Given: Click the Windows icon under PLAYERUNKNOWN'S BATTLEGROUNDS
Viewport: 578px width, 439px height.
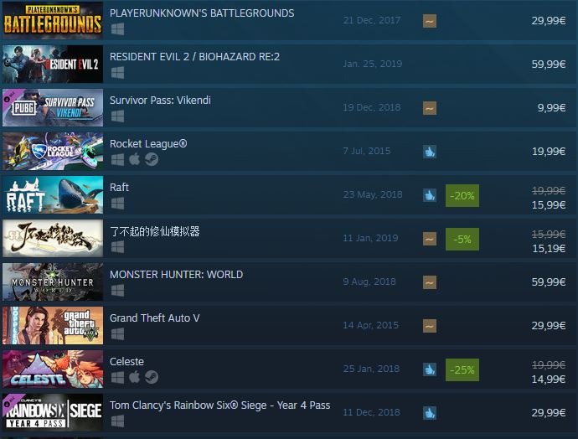Looking at the screenshot, I should coord(117,29).
